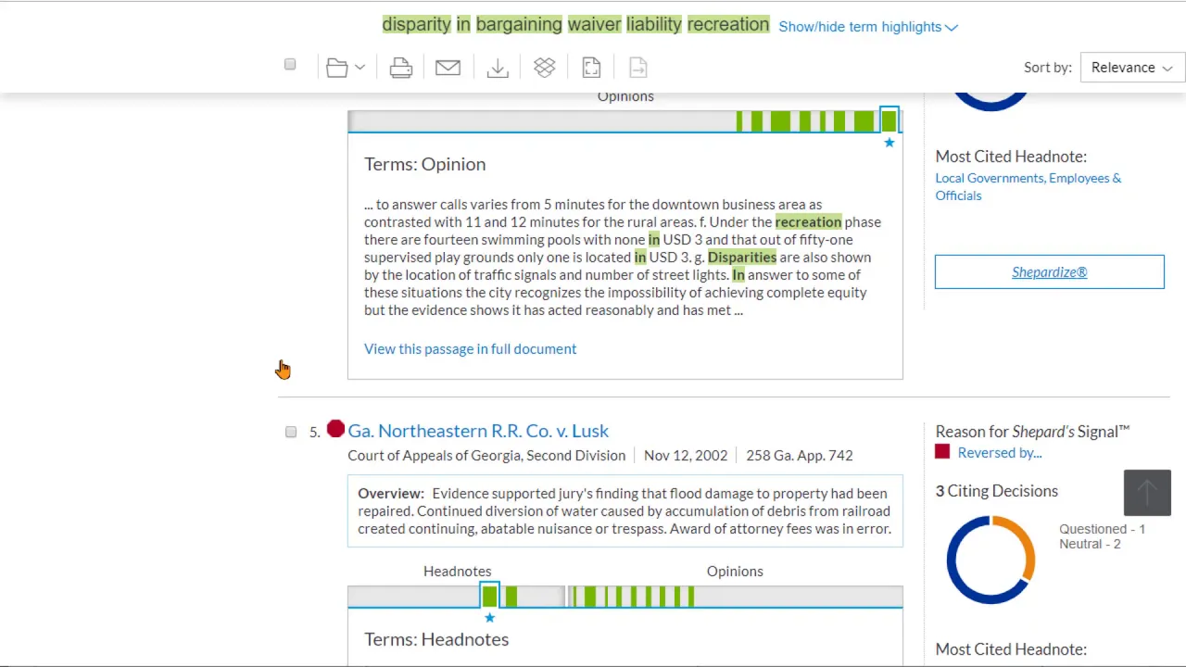Click the 'Questioned - 1' legend entry

(1102, 529)
